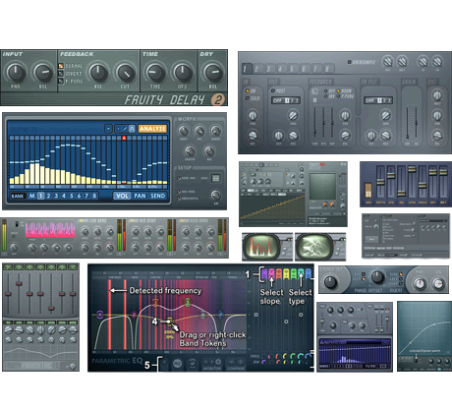Click the first MORPH section knob
The image size is (452, 409).
pos(184,131)
